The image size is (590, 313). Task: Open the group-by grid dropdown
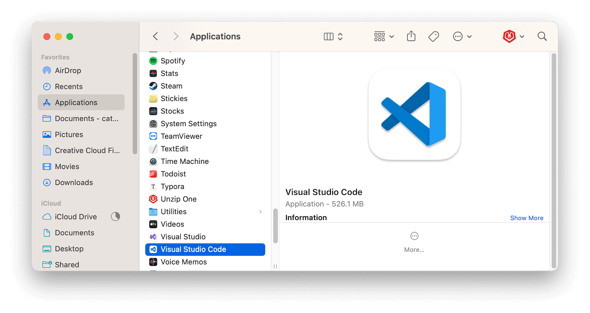coord(384,36)
